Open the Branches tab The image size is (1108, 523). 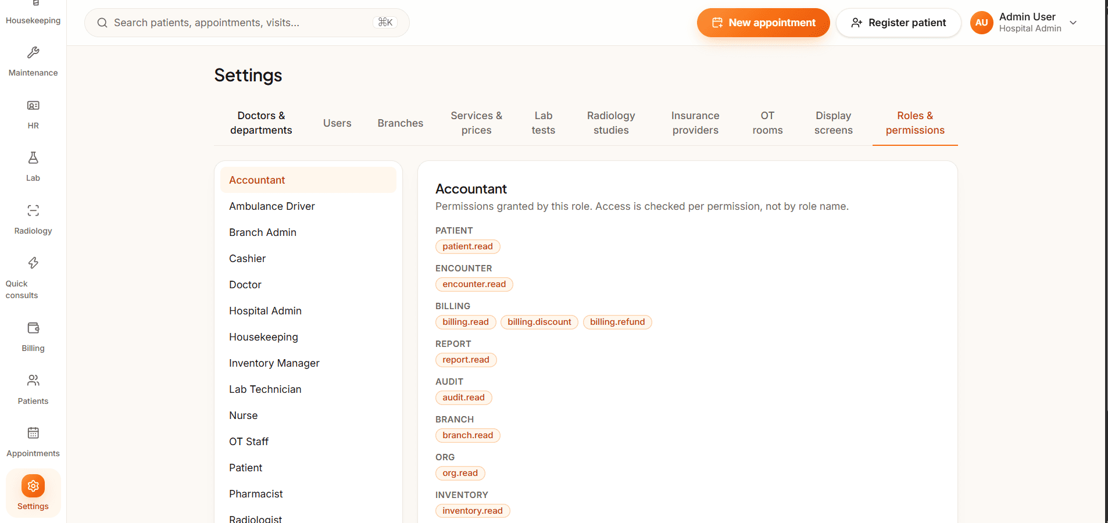pos(401,123)
